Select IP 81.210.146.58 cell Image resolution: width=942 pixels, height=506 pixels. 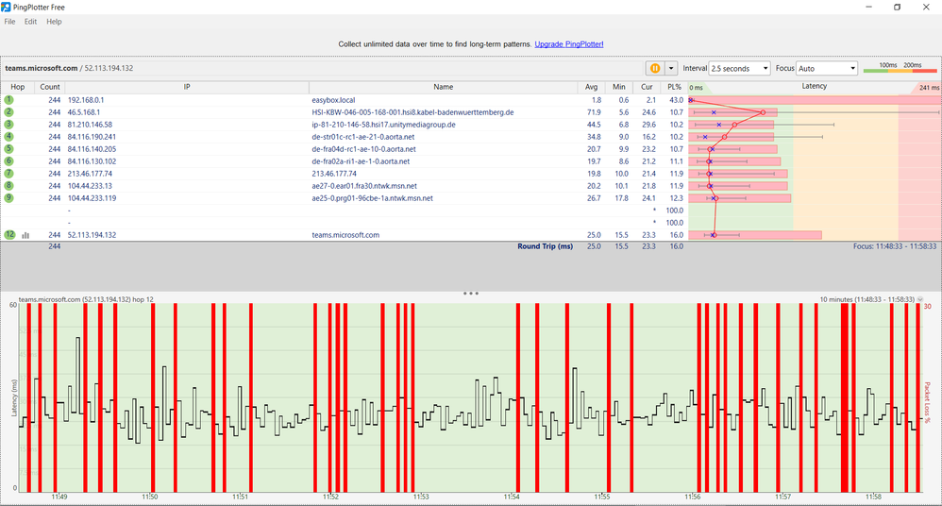click(x=90, y=125)
